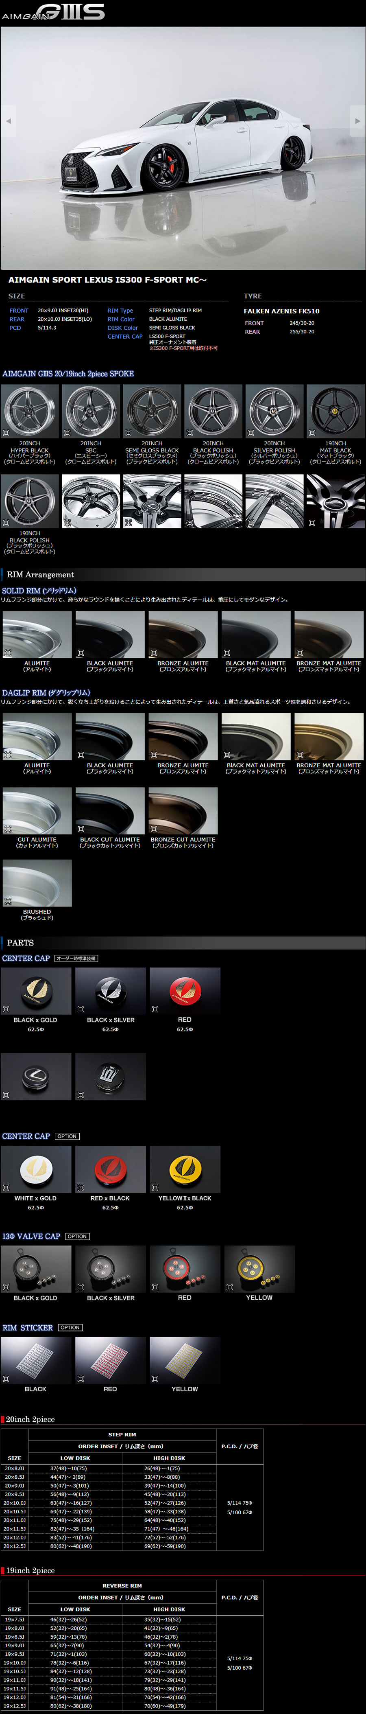View the Black x Silver standard center cap

(110, 991)
